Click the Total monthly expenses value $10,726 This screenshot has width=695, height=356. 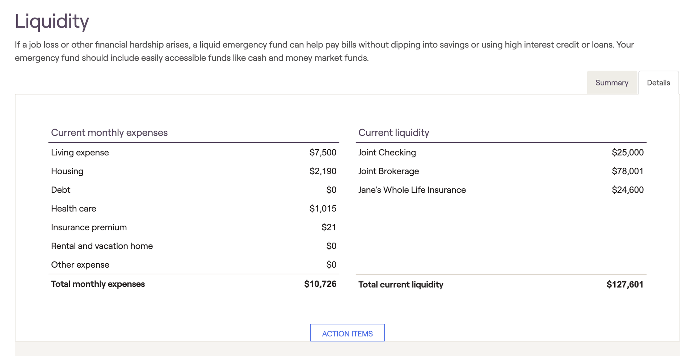pyautogui.click(x=320, y=284)
